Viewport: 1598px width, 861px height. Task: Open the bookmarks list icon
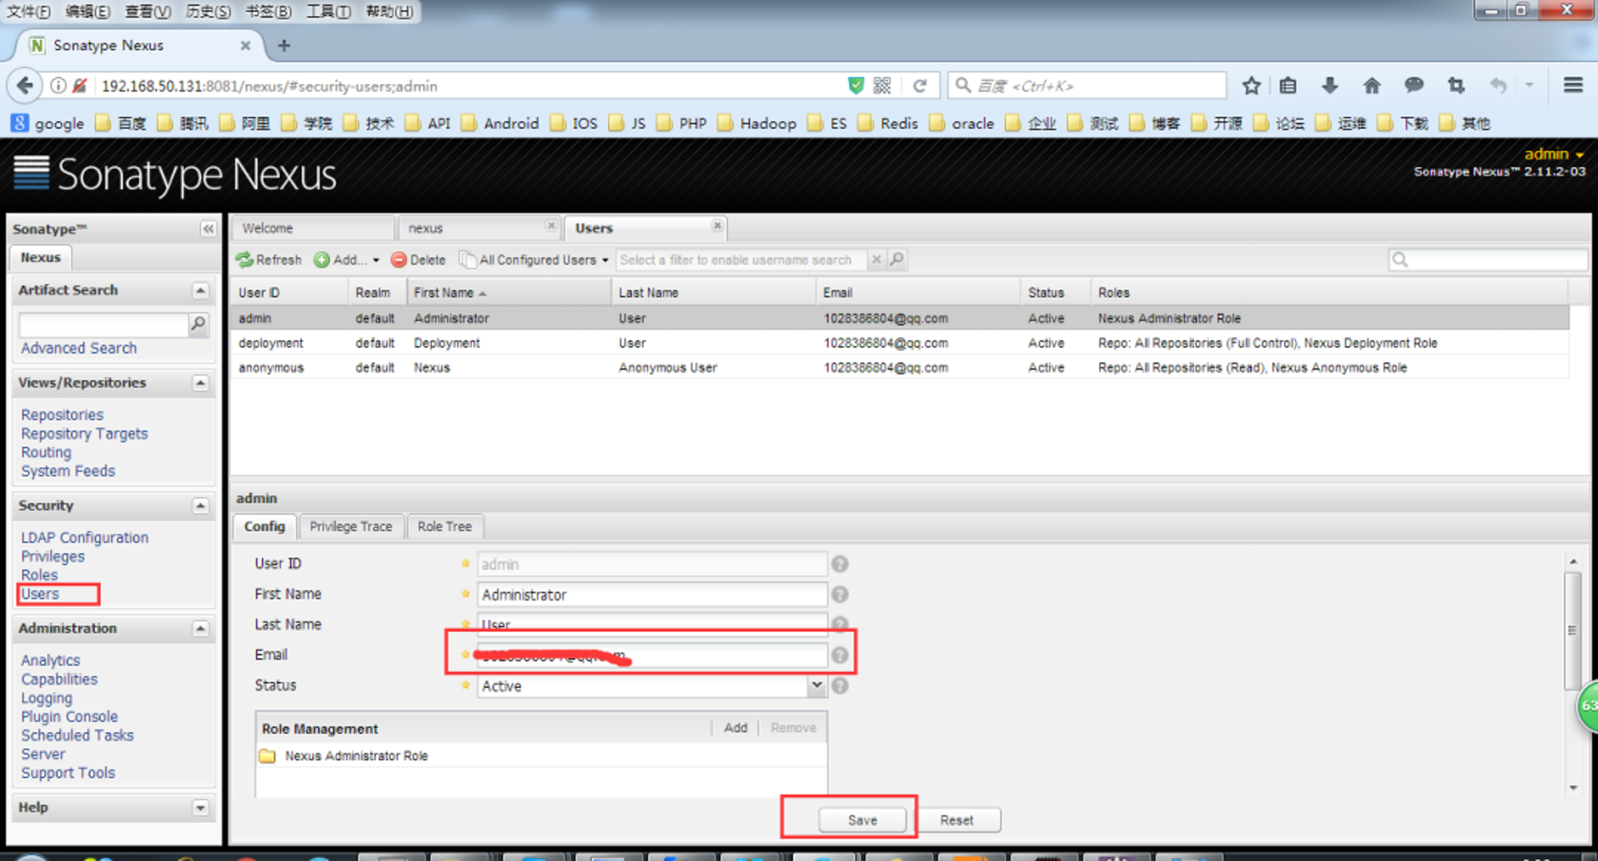pyautogui.click(x=1288, y=85)
